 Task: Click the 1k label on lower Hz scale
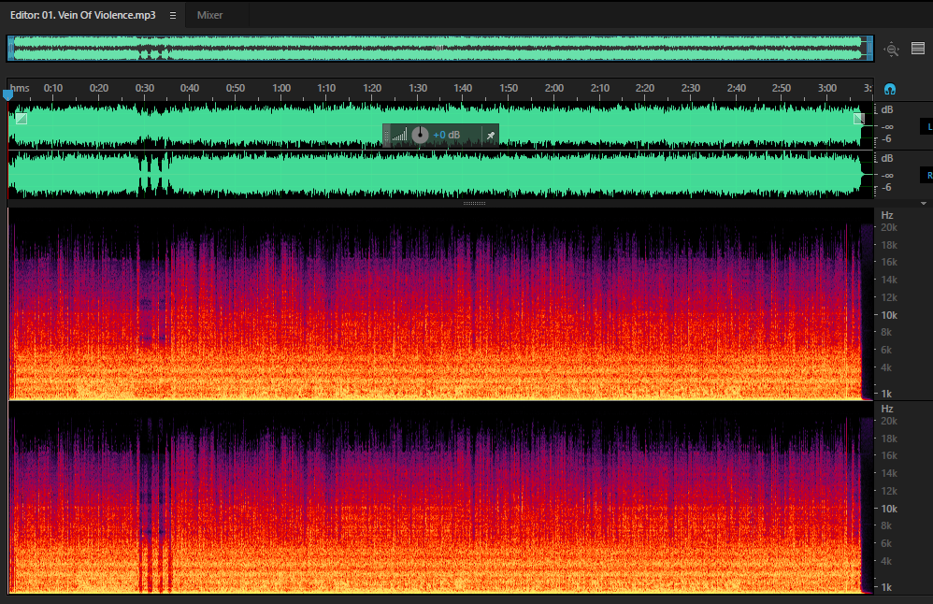click(x=886, y=587)
